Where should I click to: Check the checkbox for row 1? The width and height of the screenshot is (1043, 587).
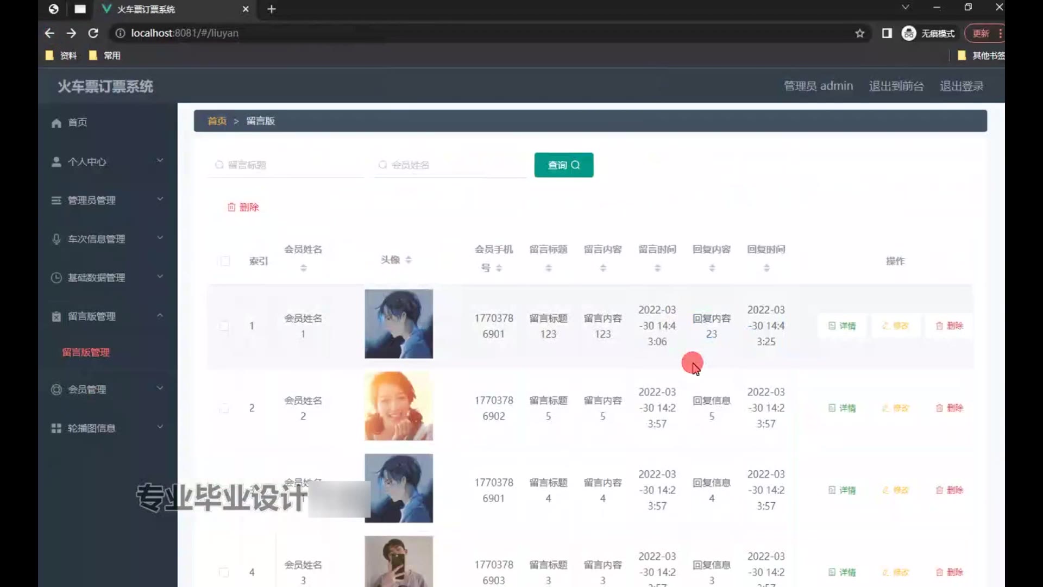coord(224,326)
